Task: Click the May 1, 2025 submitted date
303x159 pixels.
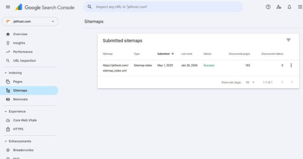Action: click(165, 65)
